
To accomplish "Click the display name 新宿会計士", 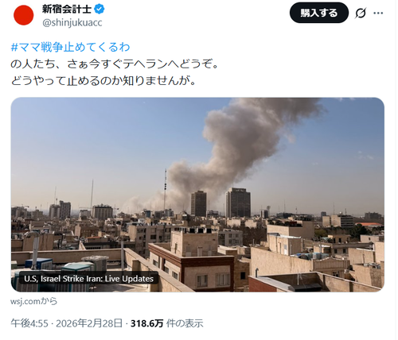I will tap(67, 10).
